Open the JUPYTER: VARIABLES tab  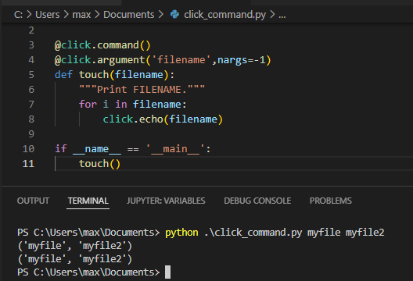pyautogui.click(x=166, y=201)
